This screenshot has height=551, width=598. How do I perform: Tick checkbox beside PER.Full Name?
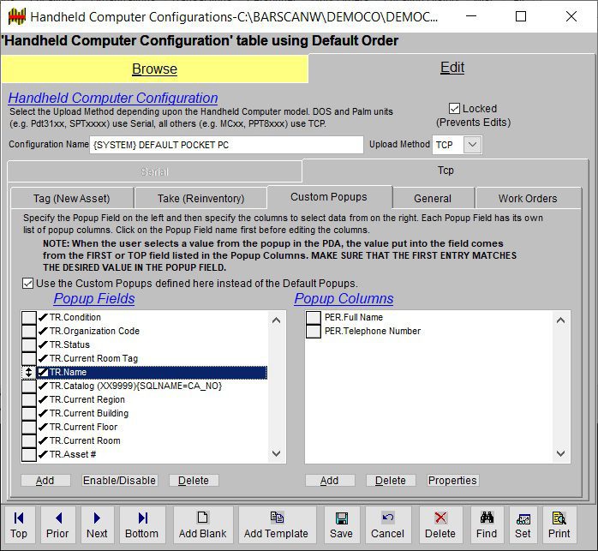[314, 318]
